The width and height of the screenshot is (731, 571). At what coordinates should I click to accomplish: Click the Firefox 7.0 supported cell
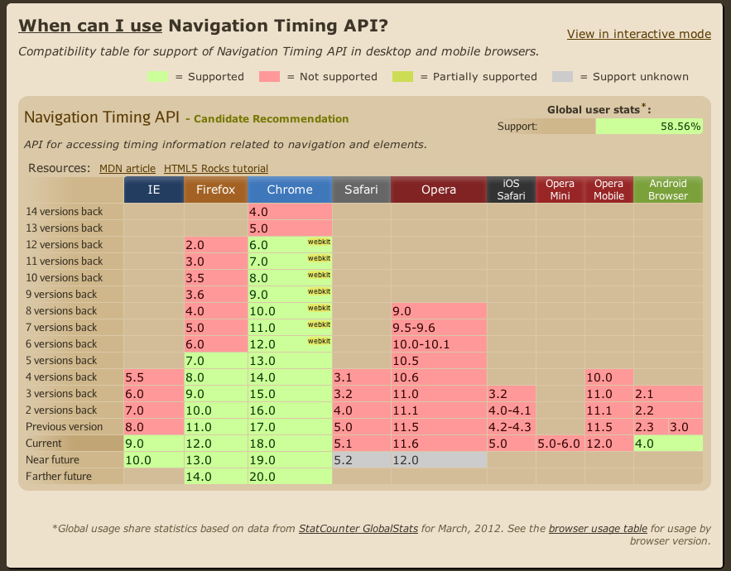coord(216,360)
